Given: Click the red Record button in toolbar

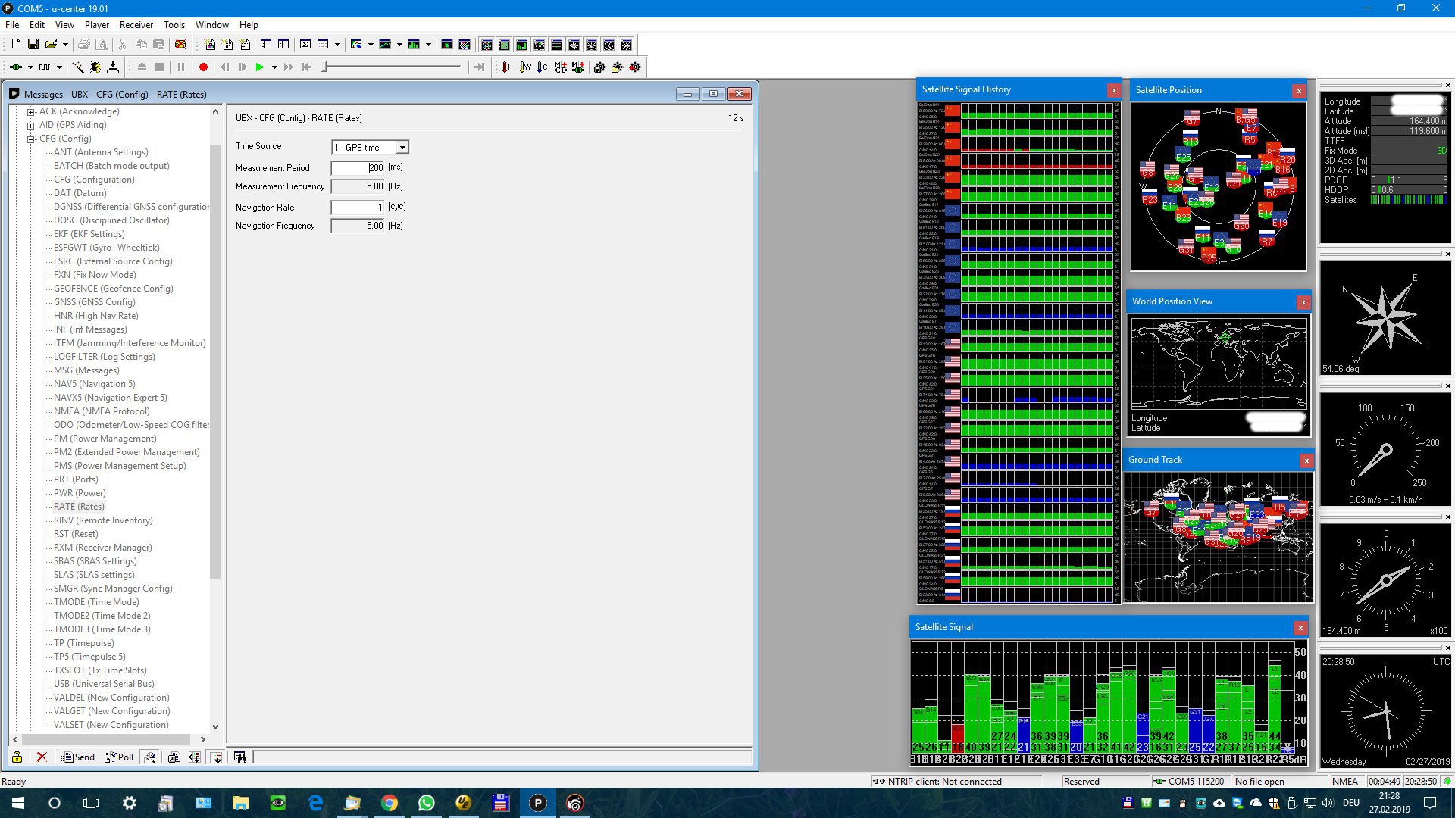Looking at the screenshot, I should [x=203, y=67].
